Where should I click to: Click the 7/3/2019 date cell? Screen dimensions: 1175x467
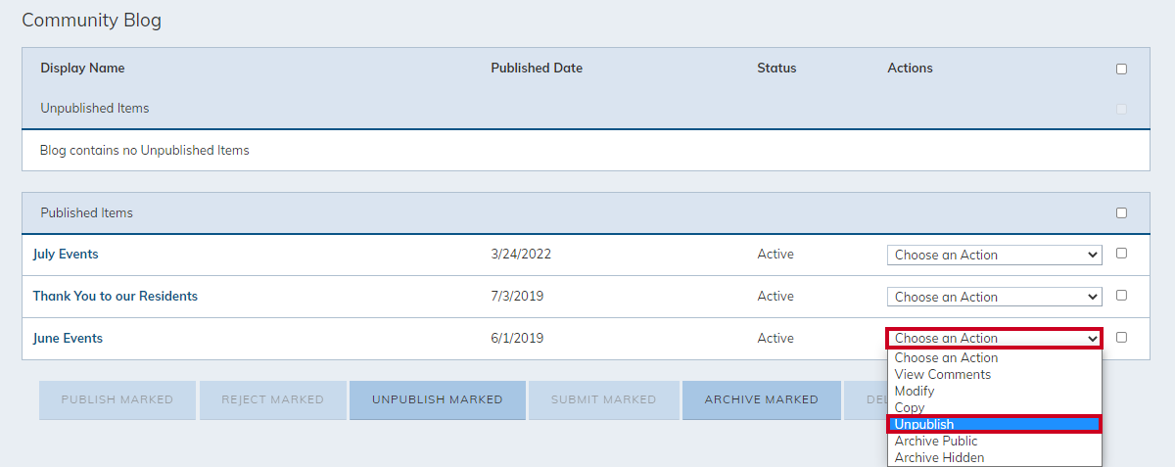click(517, 296)
